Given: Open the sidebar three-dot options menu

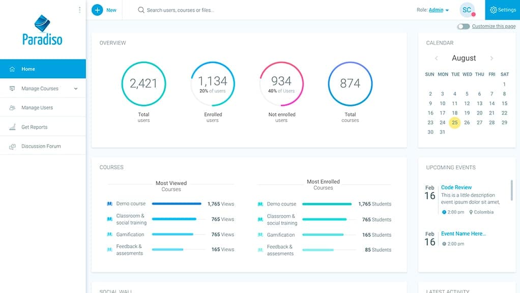Looking at the screenshot, I should point(79,10).
